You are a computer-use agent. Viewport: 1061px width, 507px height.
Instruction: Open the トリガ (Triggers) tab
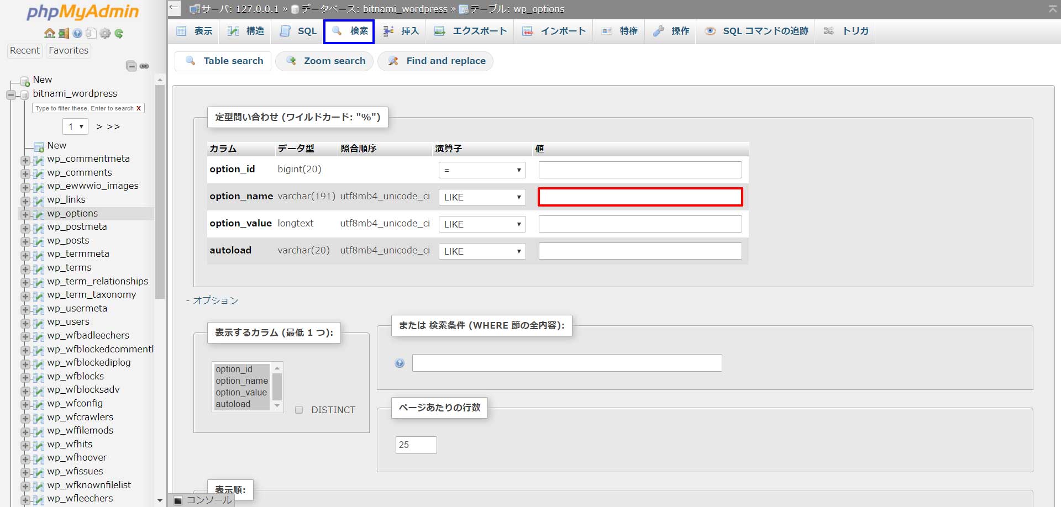coord(846,31)
